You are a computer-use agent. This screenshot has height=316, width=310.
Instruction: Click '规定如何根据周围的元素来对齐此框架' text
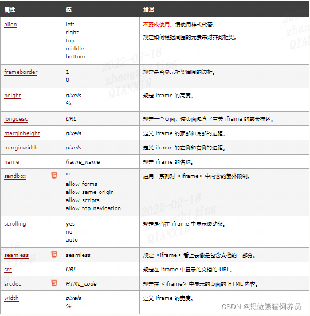click(x=190, y=37)
